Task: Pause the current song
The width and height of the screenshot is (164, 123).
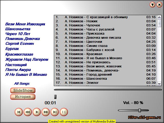Action: coord(64,112)
